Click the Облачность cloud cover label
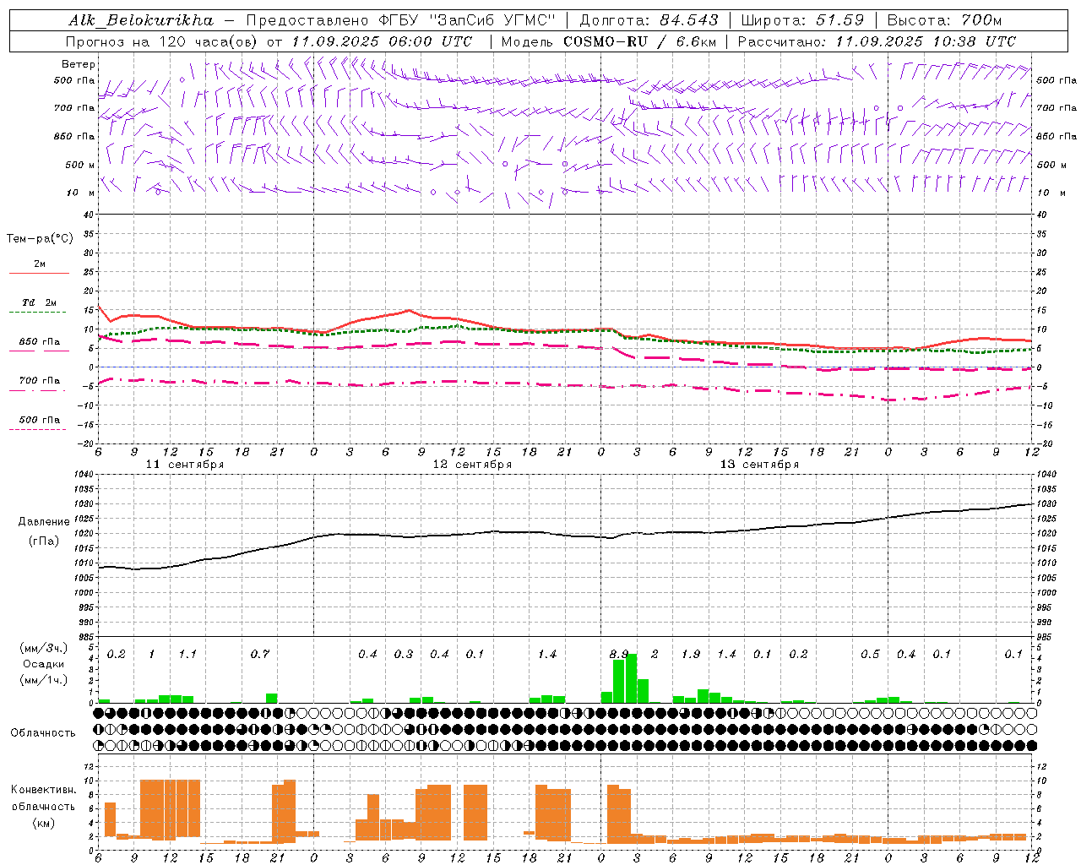 tap(43, 733)
